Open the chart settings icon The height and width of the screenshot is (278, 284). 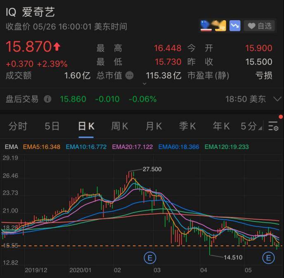coord(273,126)
